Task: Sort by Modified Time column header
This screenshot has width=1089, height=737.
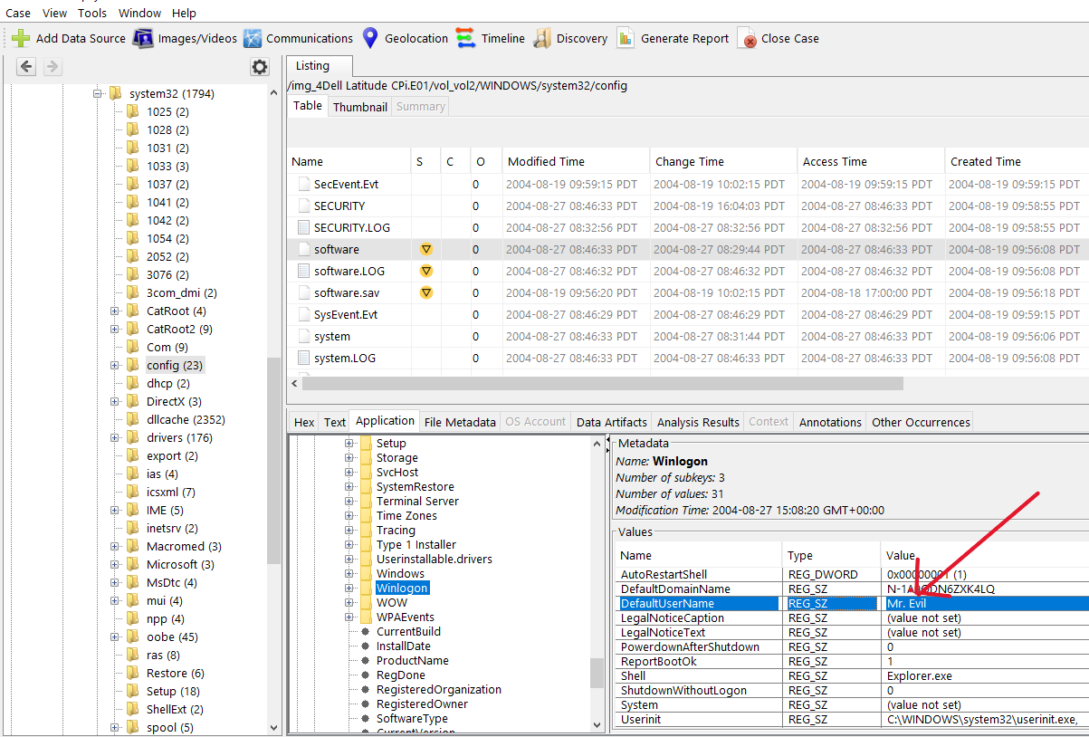Action: coord(546,161)
